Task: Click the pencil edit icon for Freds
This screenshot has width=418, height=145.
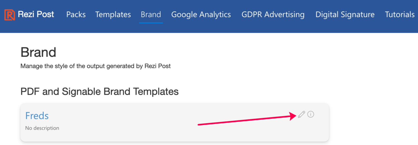Action: click(301, 115)
